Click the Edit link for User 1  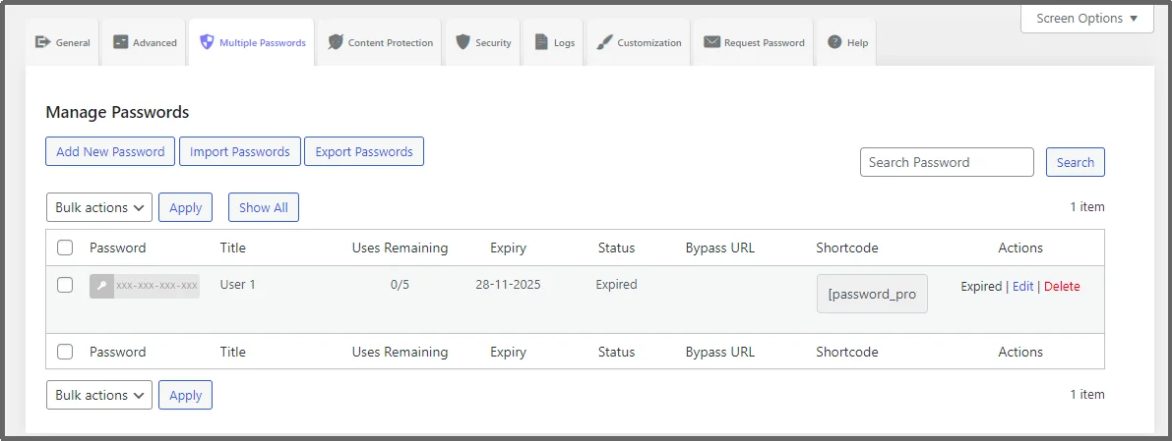click(1022, 286)
